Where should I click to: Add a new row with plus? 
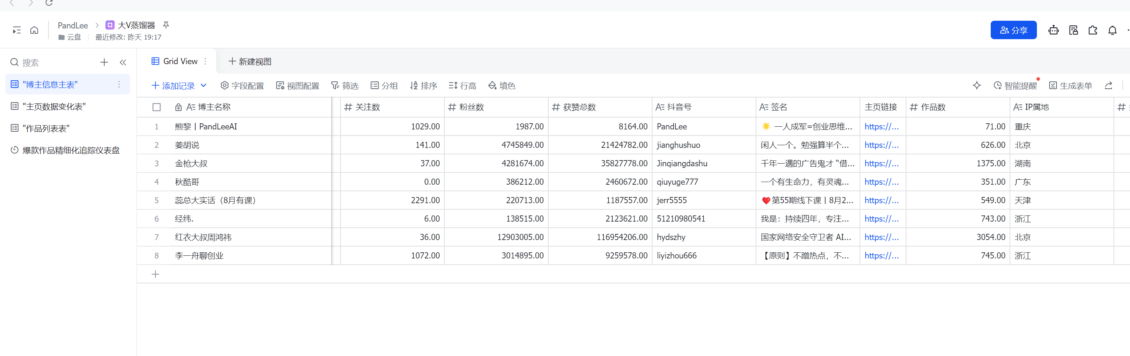[x=155, y=274]
